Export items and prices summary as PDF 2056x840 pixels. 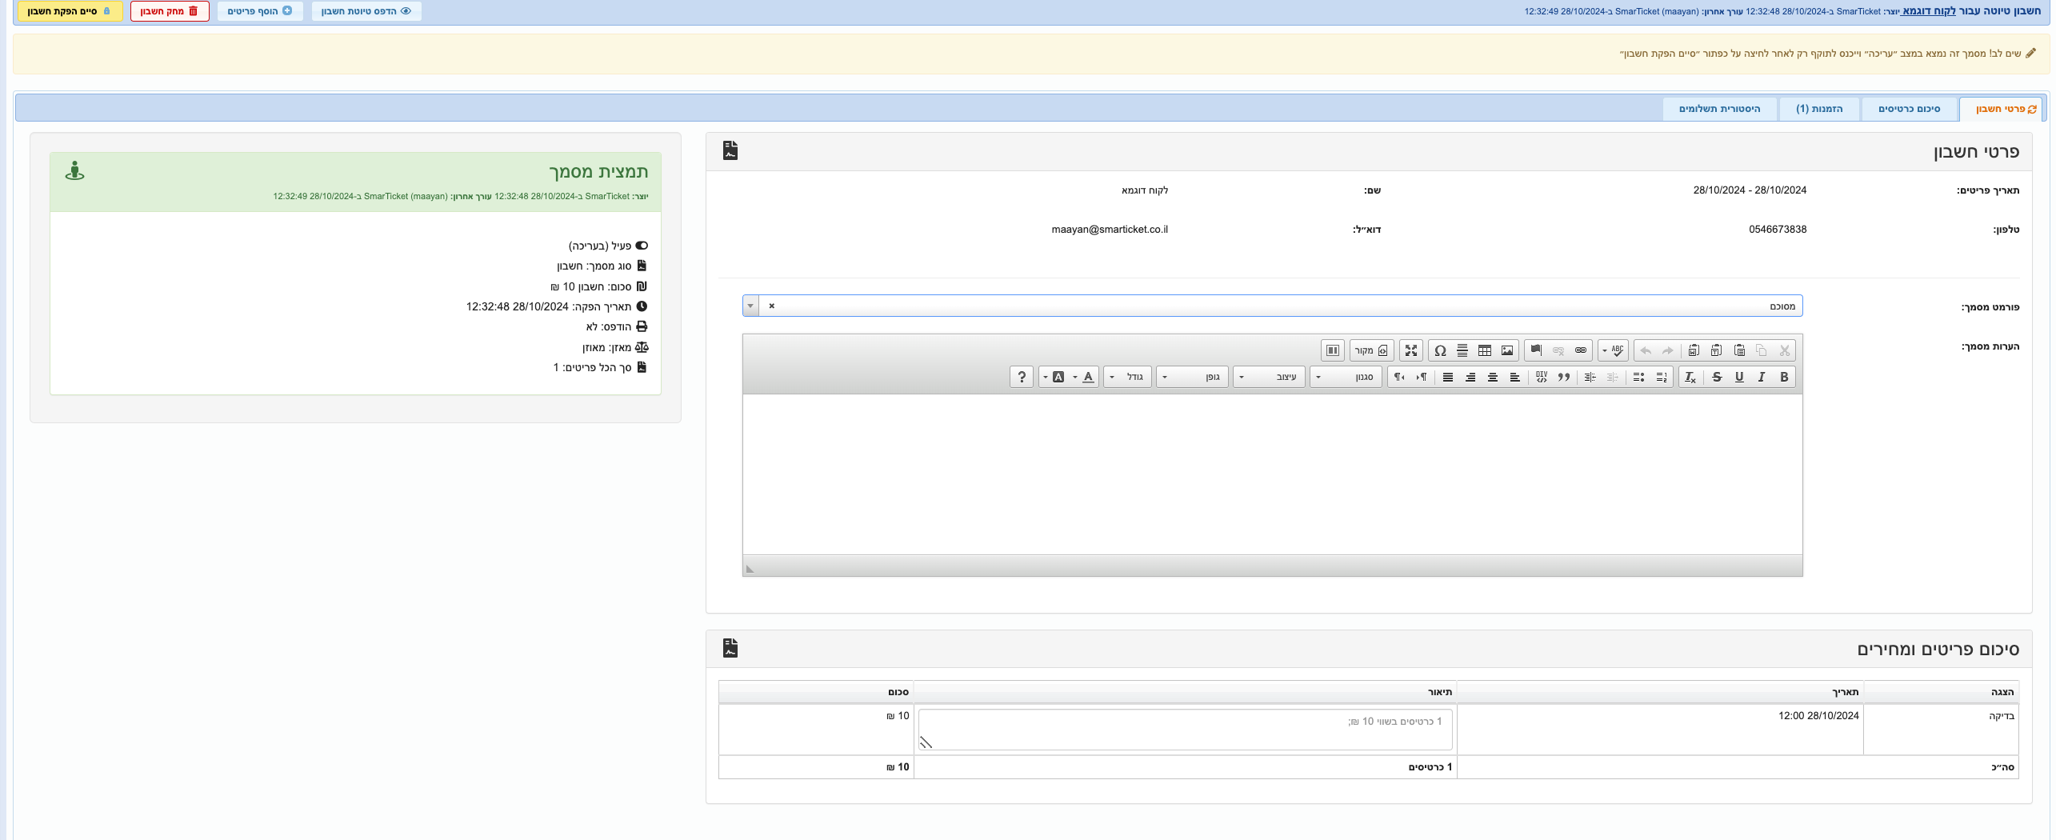(730, 648)
